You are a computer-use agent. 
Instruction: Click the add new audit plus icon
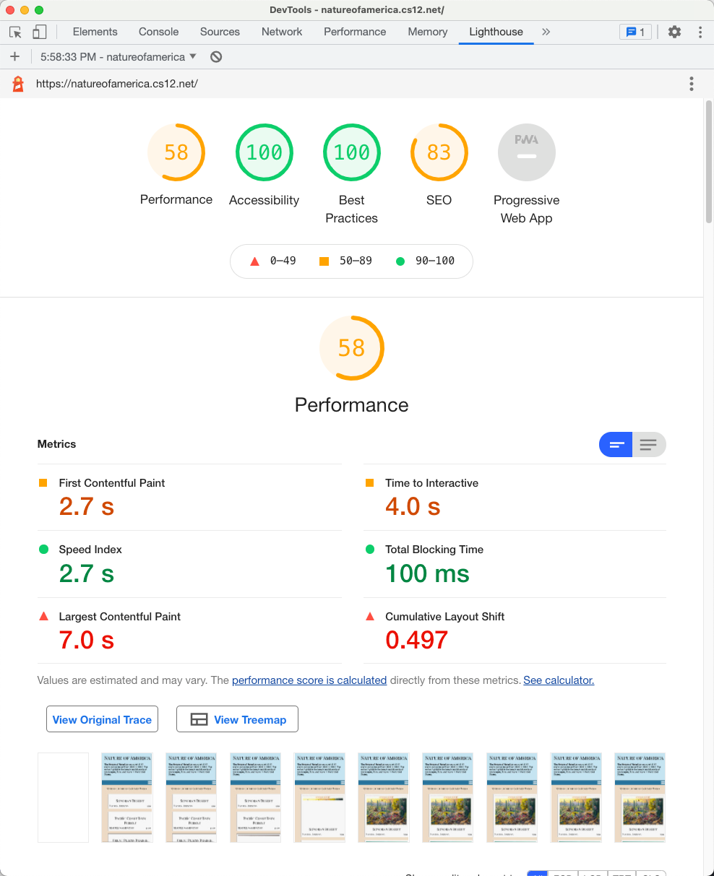pos(14,56)
